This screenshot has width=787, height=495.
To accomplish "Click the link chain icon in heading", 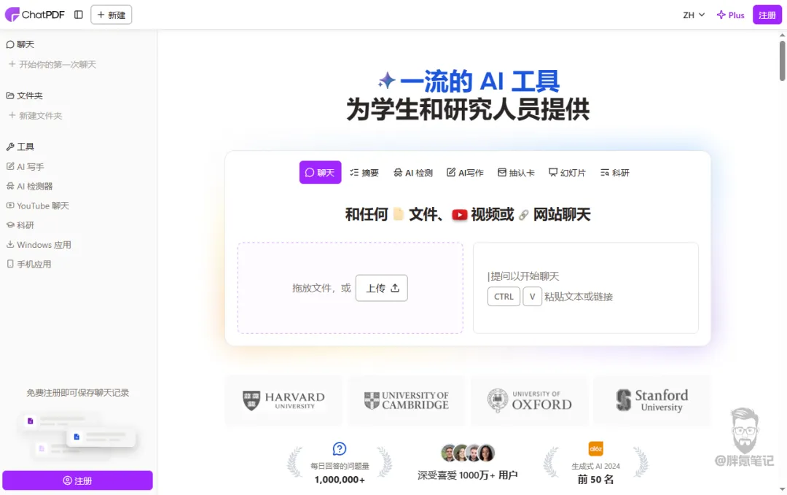I will [x=523, y=215].
